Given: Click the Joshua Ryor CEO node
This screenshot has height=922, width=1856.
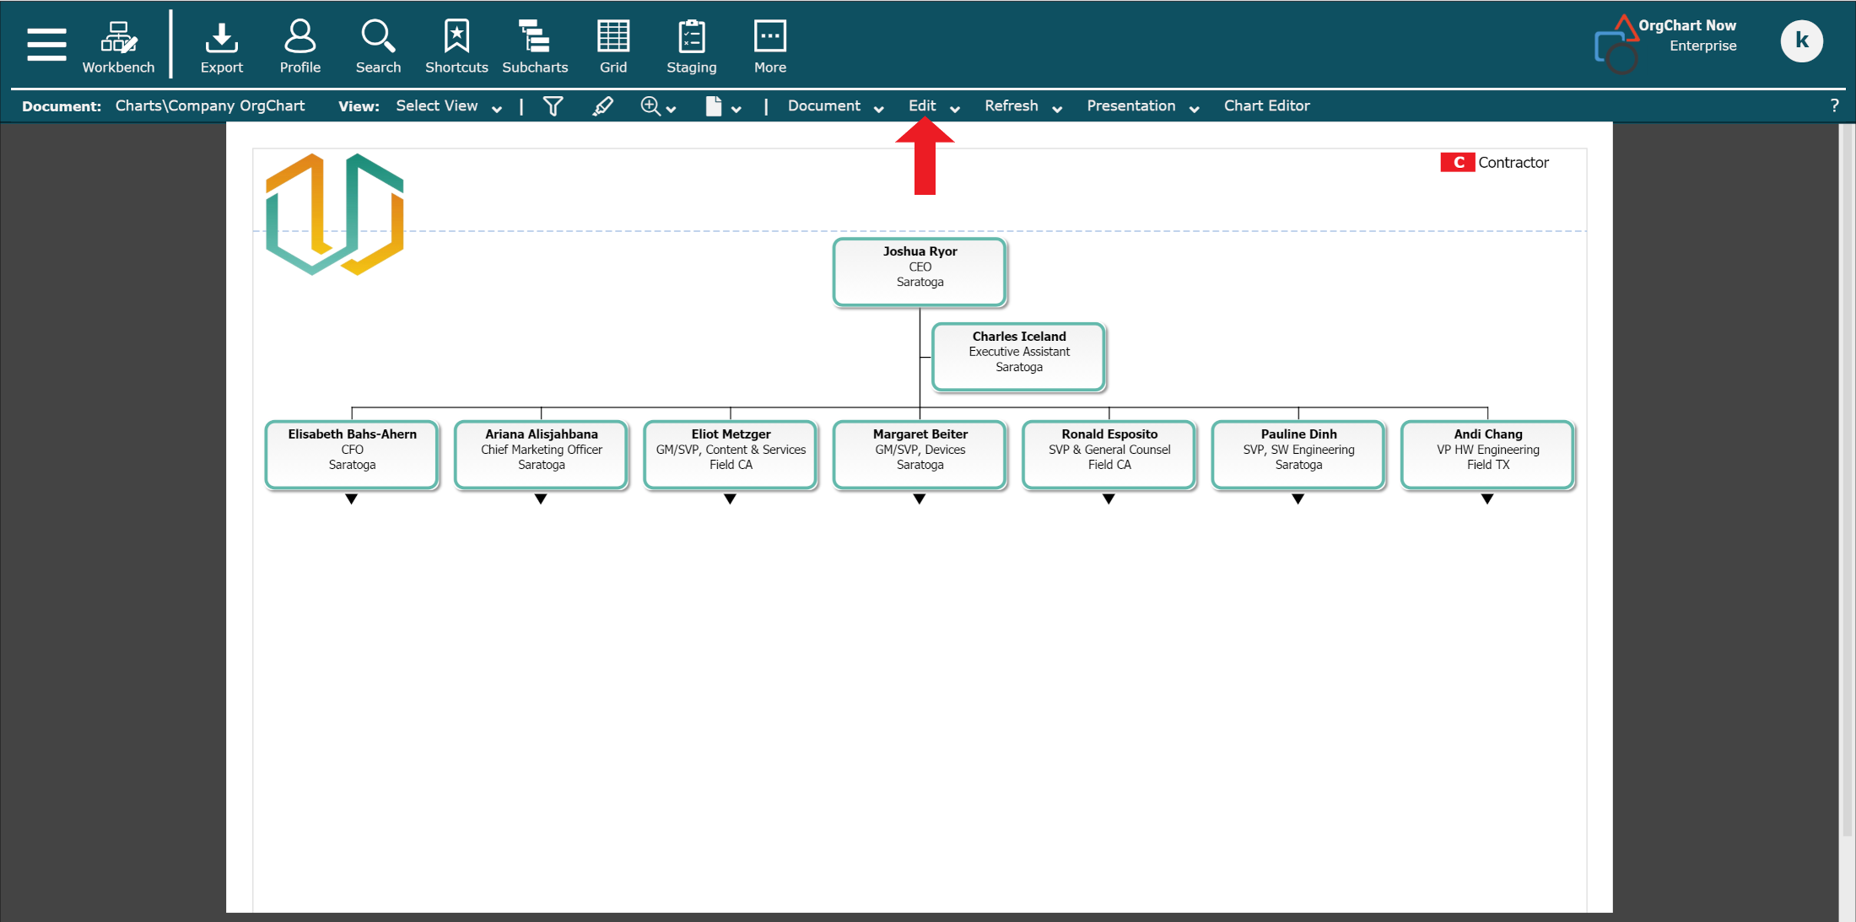Looking at the screenshot, I should point(921,267).
